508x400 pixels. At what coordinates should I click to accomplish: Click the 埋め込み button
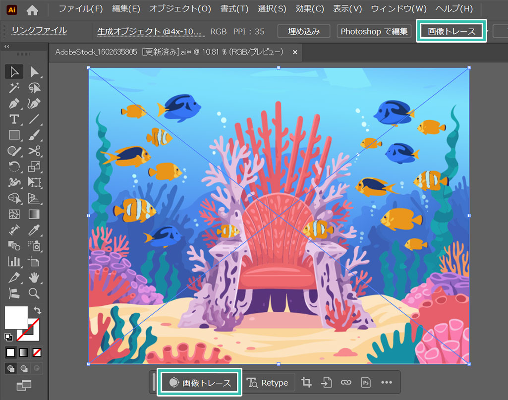click(304, 31)
